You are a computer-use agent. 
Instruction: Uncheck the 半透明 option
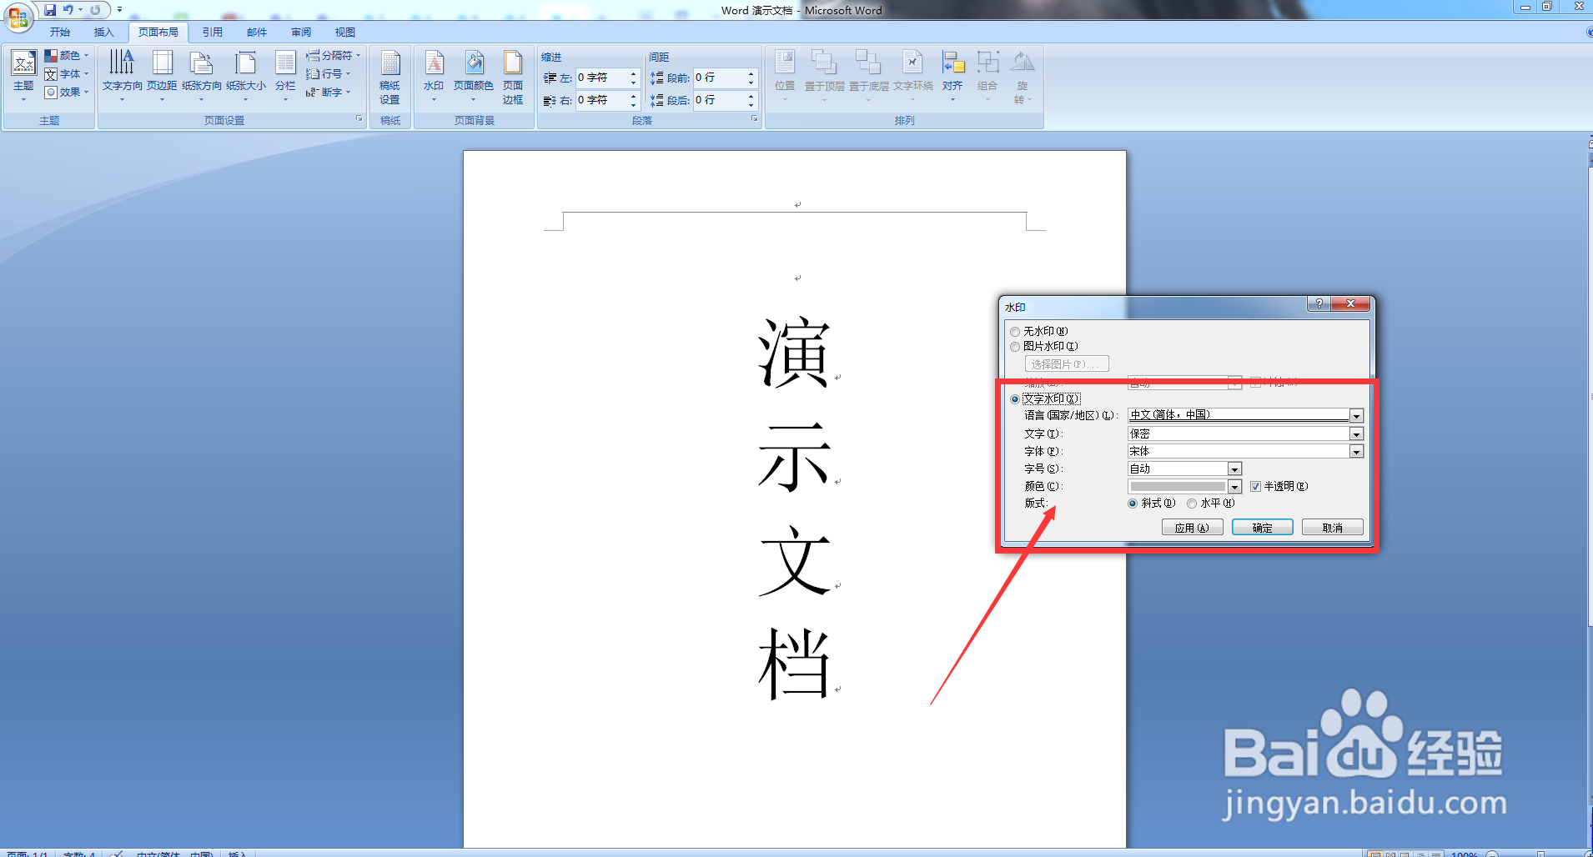pyautogui.click(x=1256, y=486)
